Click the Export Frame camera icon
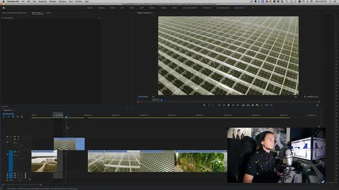This screenshot has height=190, width=339. coord(253,105)
